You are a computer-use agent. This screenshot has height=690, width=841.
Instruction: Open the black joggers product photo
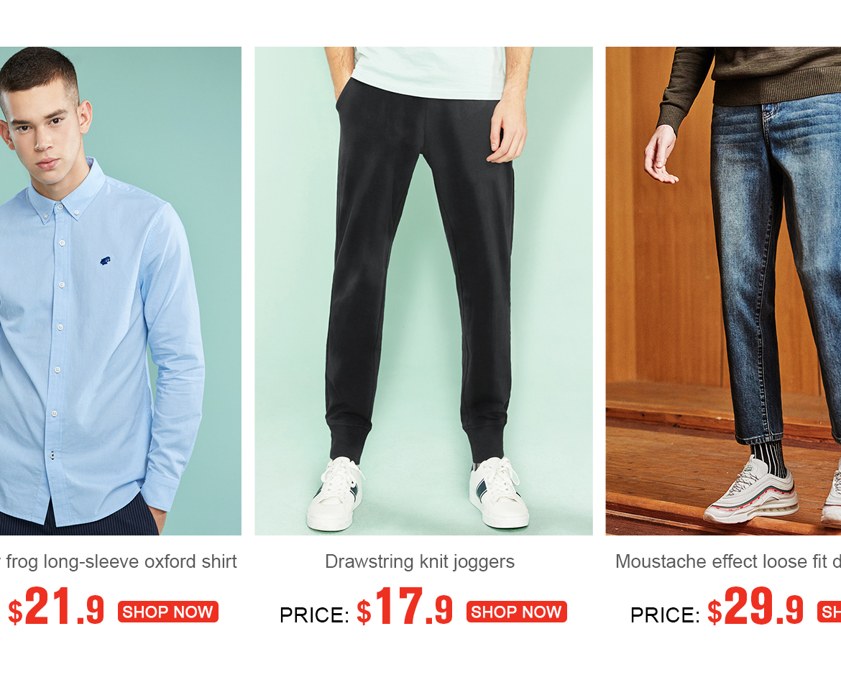pos(423,290)
